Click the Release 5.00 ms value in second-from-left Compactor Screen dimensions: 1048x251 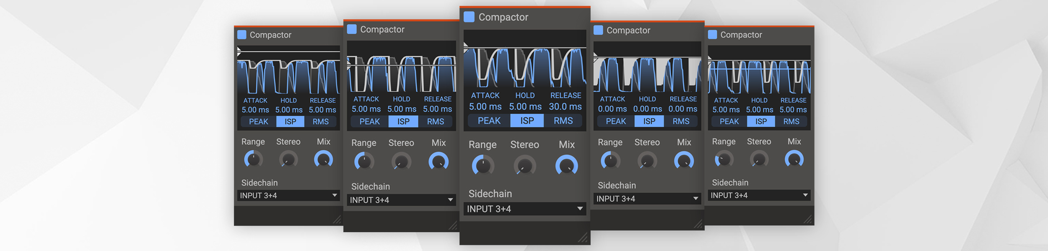coord(437,109)
